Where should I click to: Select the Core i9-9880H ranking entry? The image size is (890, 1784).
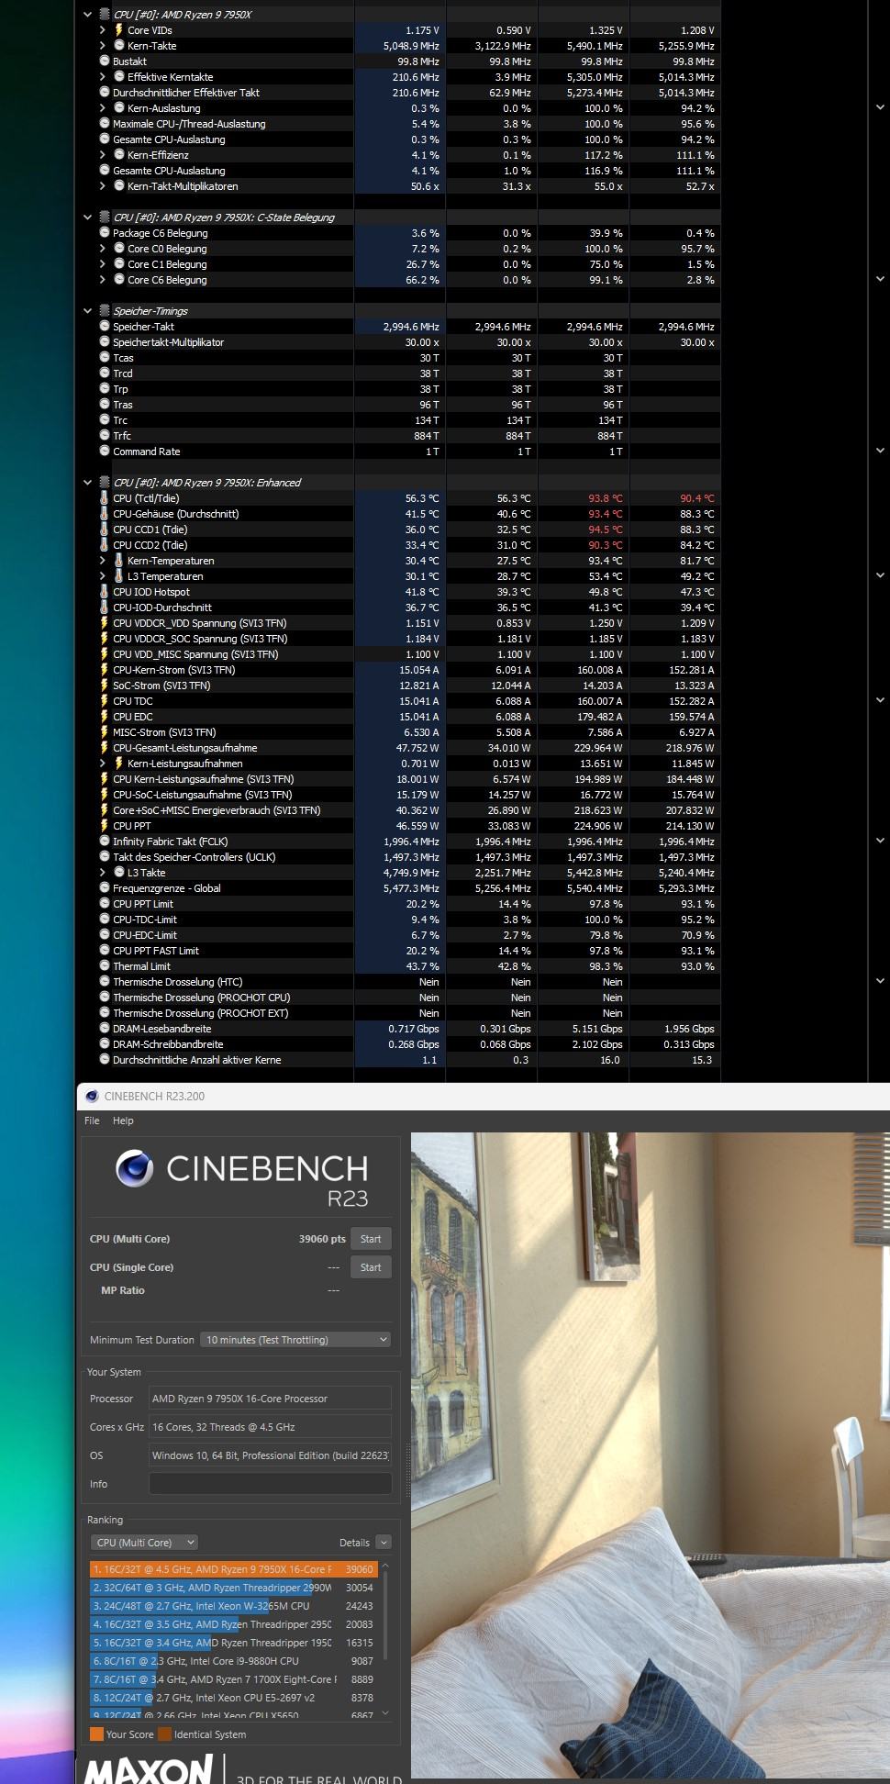[234, 1661]
